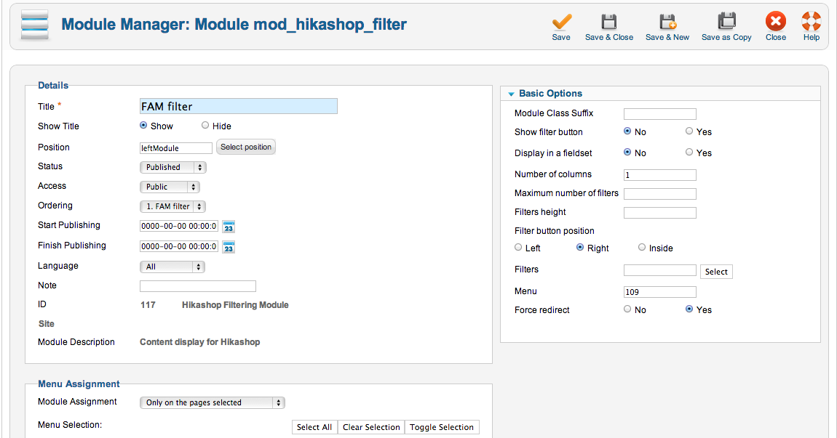The image size is (837, 438).
Task: Collapse the Basic Options panel
Action: (x=512, y=94)
